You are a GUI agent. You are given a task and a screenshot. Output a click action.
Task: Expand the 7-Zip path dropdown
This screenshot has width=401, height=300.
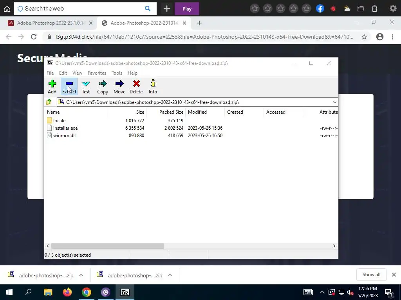click(334, 102)
